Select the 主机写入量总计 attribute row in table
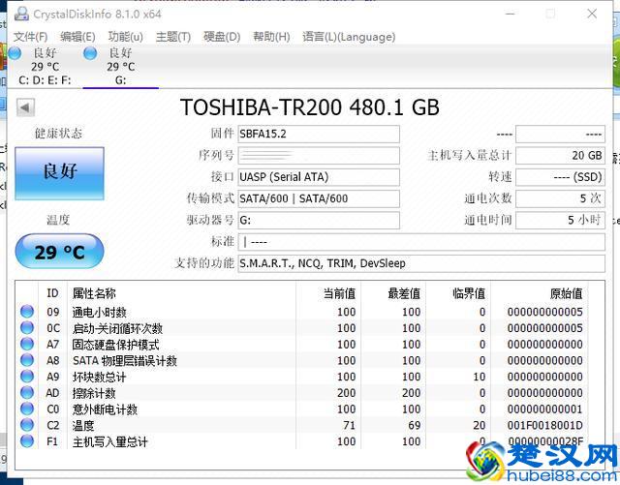 (301, 441)
